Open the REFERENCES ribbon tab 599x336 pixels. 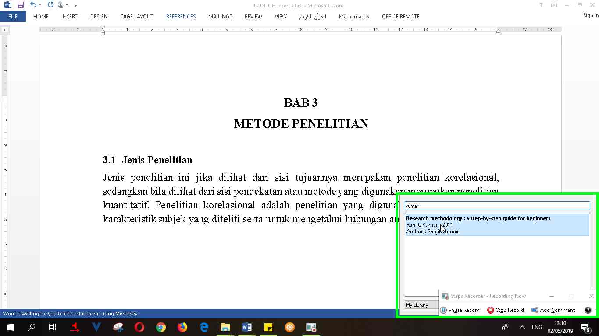181,16
